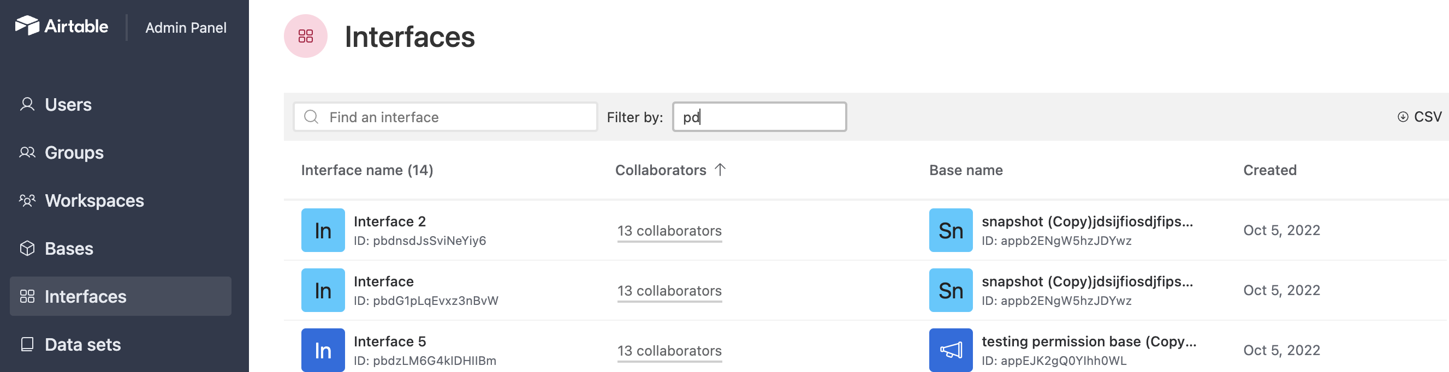Click the Filter by input box
This screenshot has height=372, width=1449.
click(x=759, y=117)
